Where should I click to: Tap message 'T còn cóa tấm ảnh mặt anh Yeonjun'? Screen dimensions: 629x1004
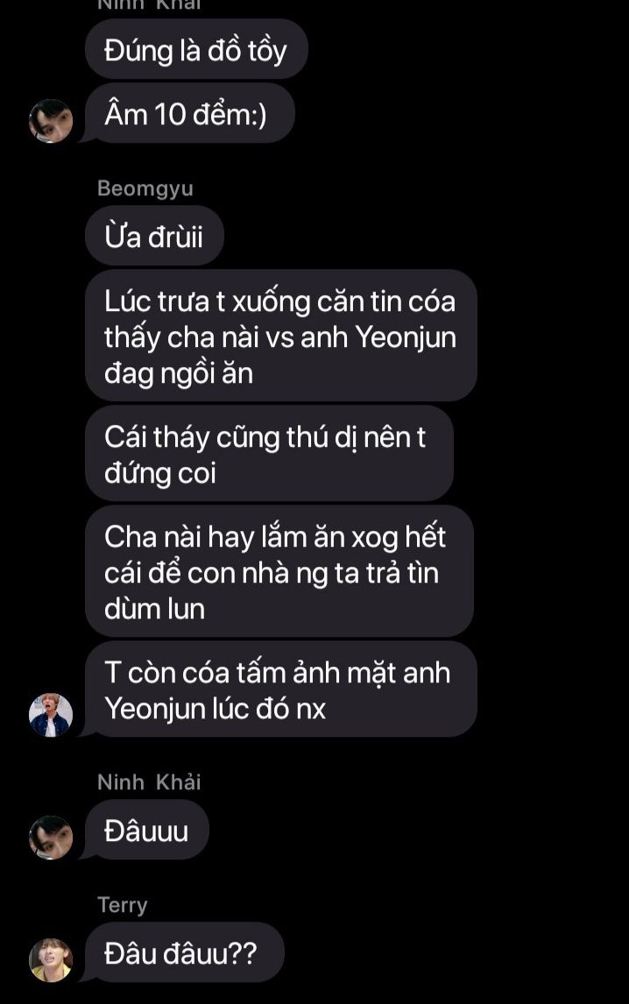point(280,689)
